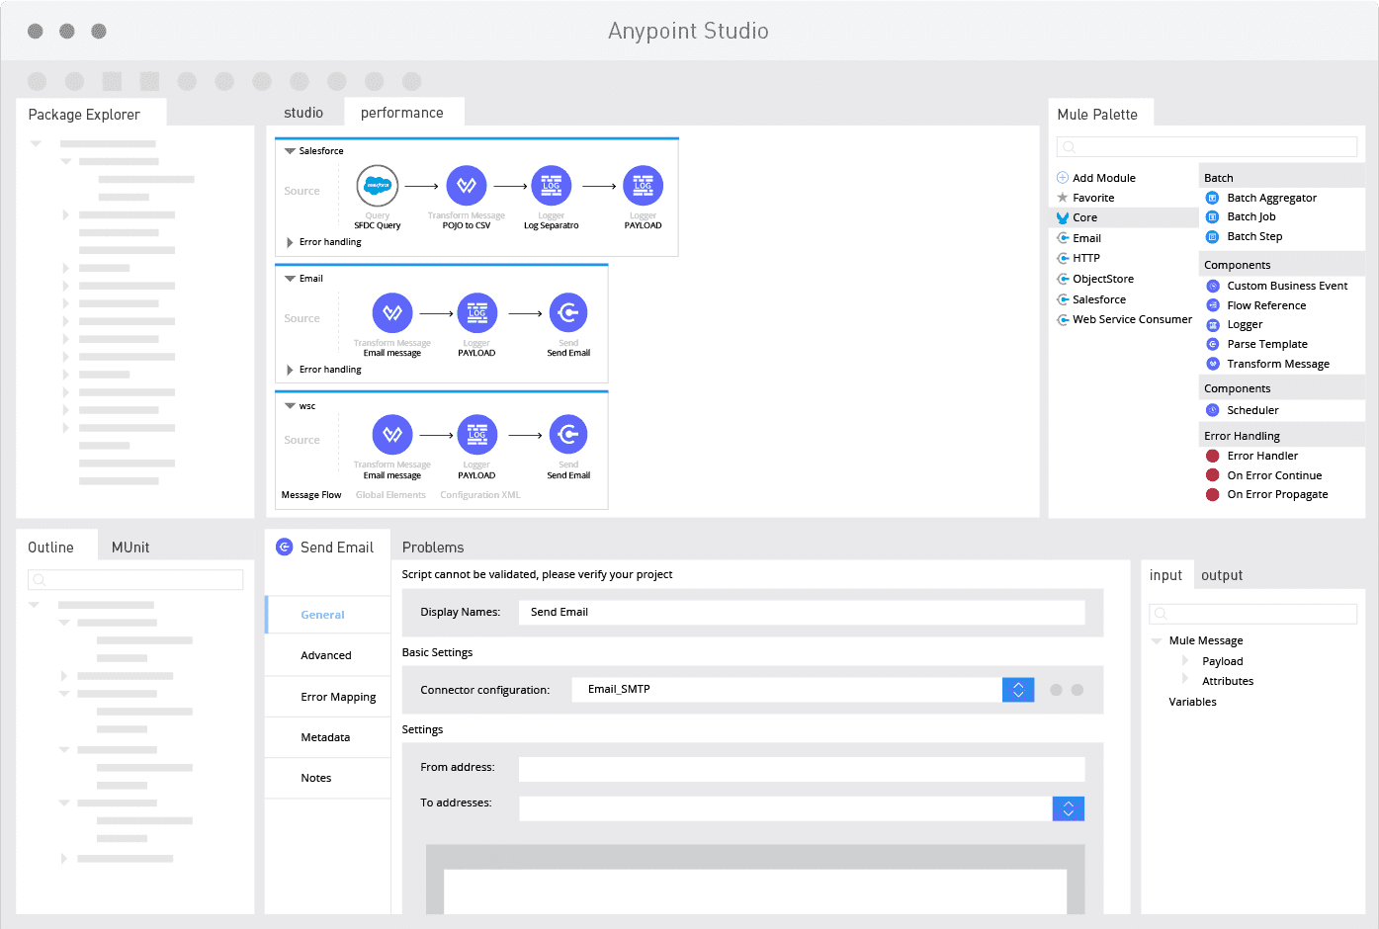Select the POJO to CSV transform node
Image resolution: width=1379 pixels, height=929 pixels.
[x=467, y=186]
